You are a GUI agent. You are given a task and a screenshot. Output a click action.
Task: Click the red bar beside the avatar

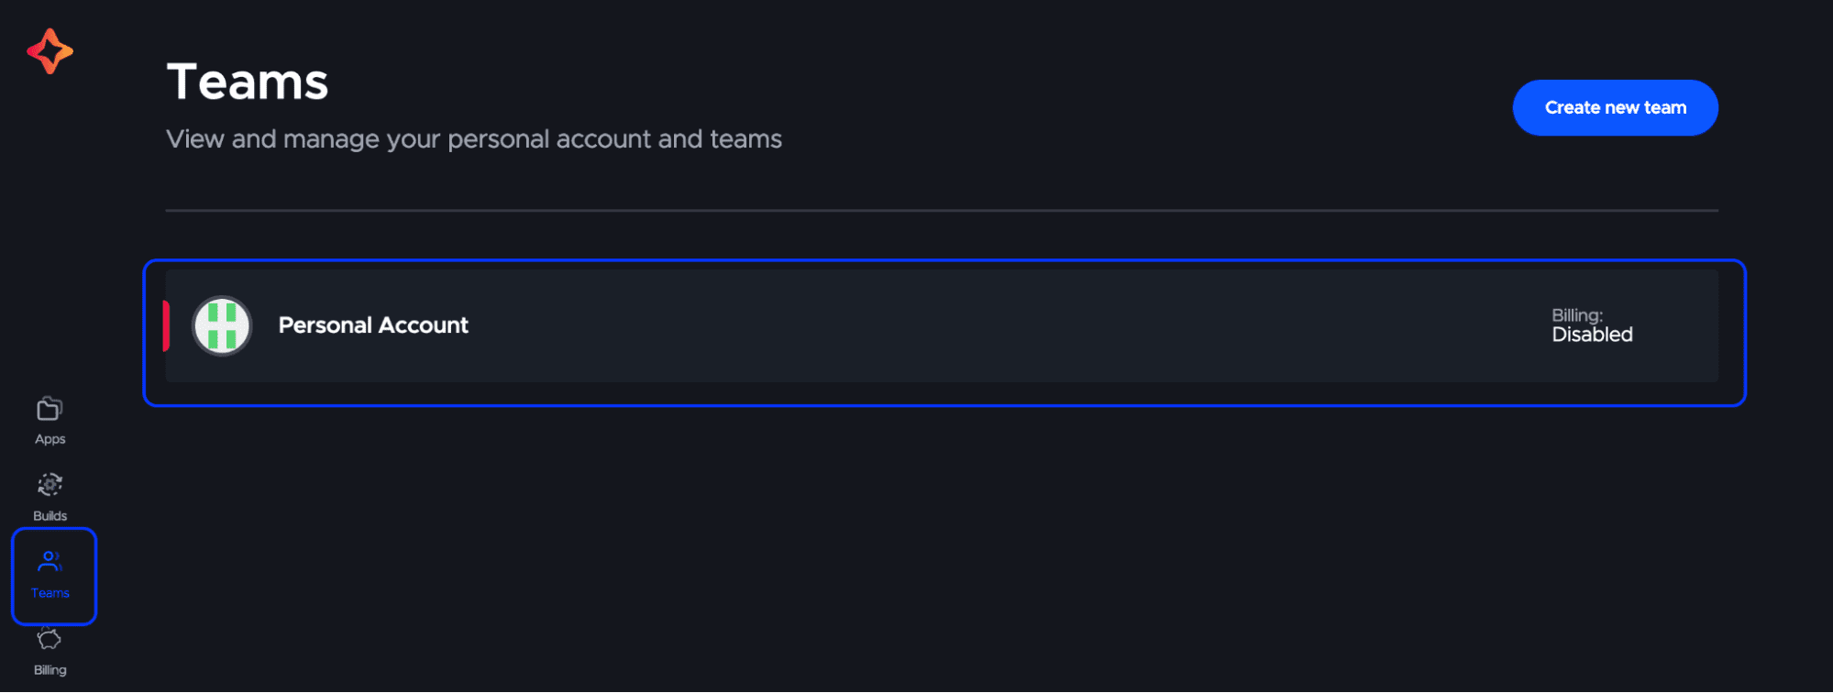click(x=166, y=325)
